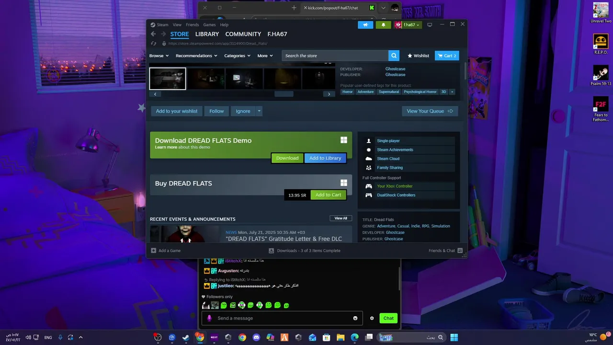Click the screenshot strip horizontal scrollbar handle
The width and height of the screenshot is (613, 345).
284,94
